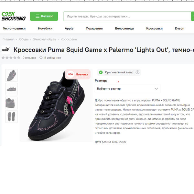Open the Dyson navigation category

(x=179, y=28)
